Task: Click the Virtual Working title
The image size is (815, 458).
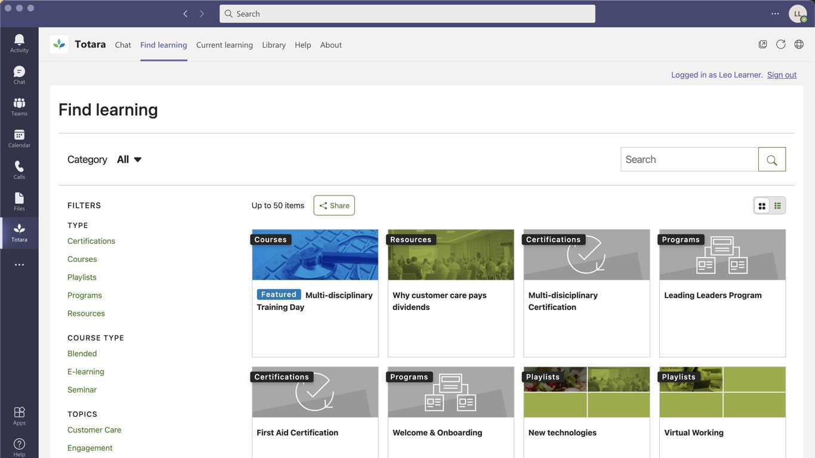Action: coord(694,432)
